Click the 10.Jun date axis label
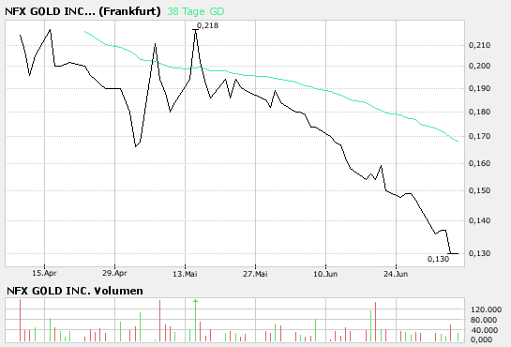Screen dimensions: 511x347 point(325,274)
